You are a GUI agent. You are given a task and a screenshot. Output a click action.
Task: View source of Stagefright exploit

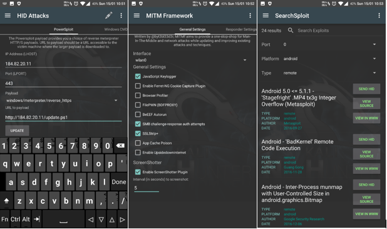tap(366, 103)
